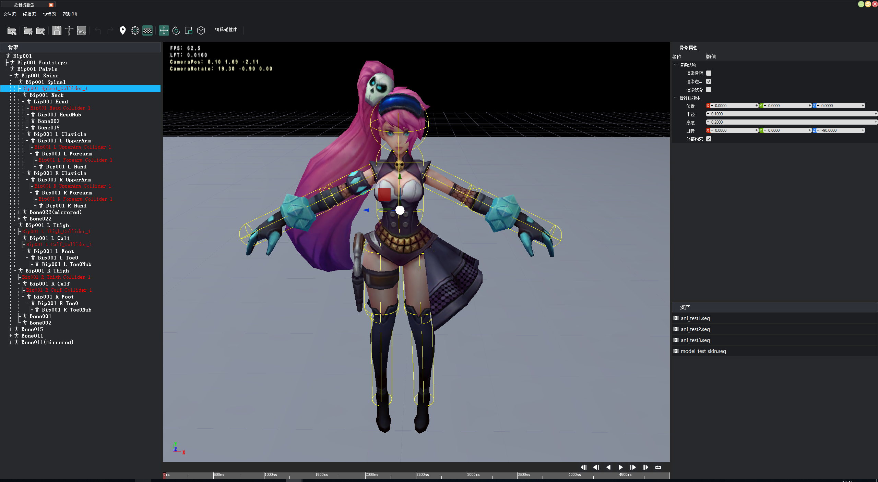Click the redo arrow icon
This screenshot has width=878, height=482.
tap(110, 31)
